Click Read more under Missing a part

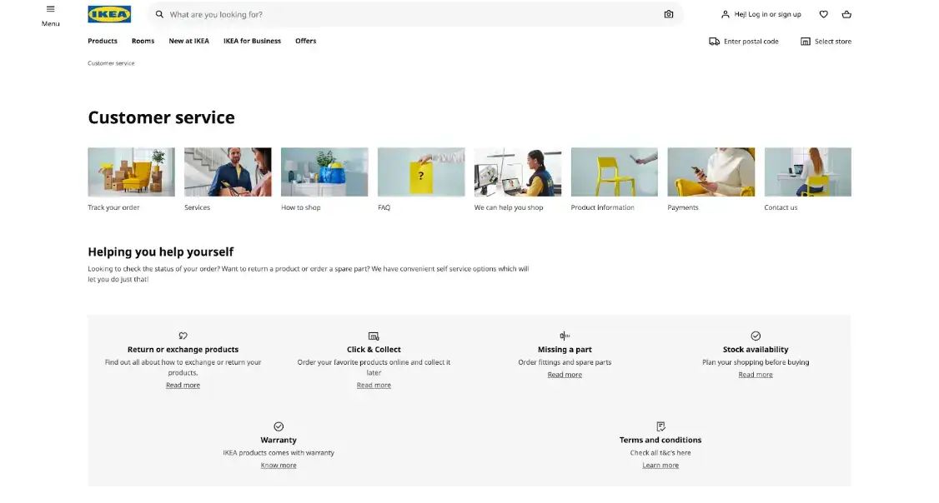(x=565, y=375)
